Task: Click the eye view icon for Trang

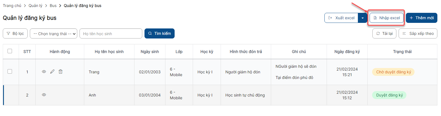Action: point(44,72)
